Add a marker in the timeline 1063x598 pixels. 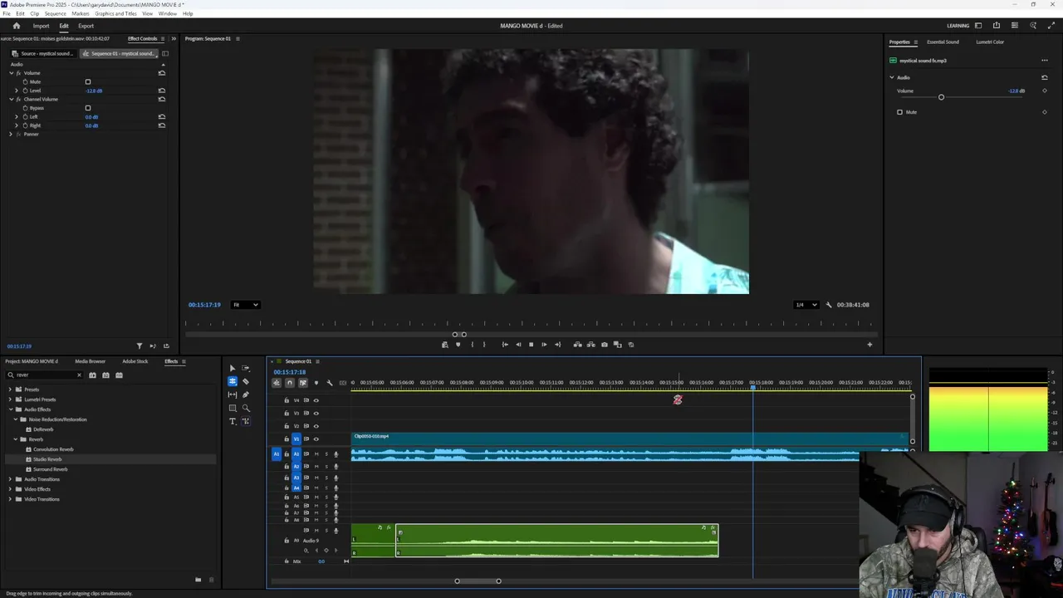pyautogui.click(x=316, y=383)
